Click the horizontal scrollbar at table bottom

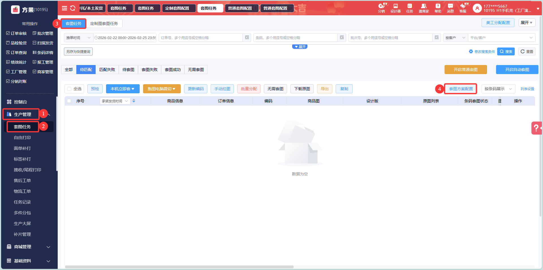[179, 267]
